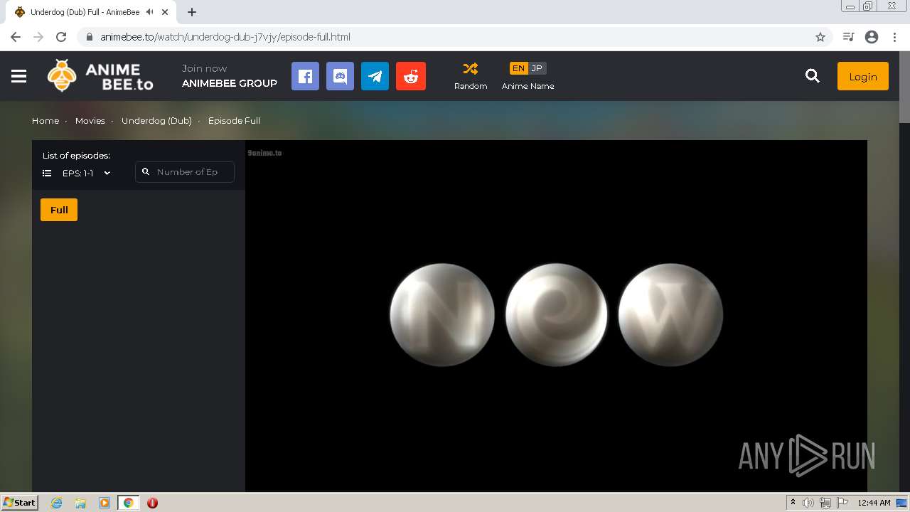The image size is (910, 512).
Task: Open a new browser tab
Action: [192, 12]
